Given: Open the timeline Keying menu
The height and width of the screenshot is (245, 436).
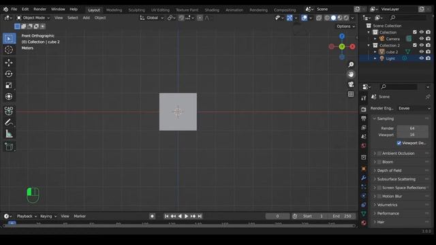Looking at the screenshot, I should pos(48,216).
